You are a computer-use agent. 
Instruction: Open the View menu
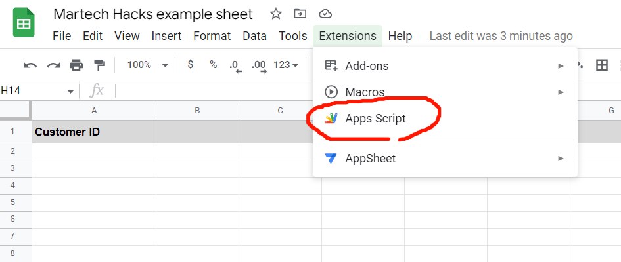(x=127, y=36)
